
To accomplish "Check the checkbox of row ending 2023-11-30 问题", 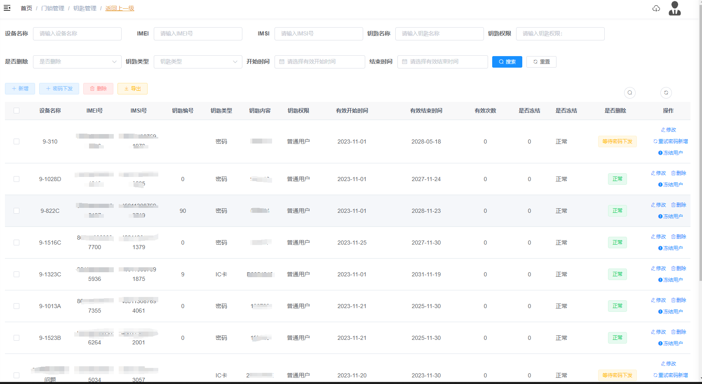I will [16, 375].
